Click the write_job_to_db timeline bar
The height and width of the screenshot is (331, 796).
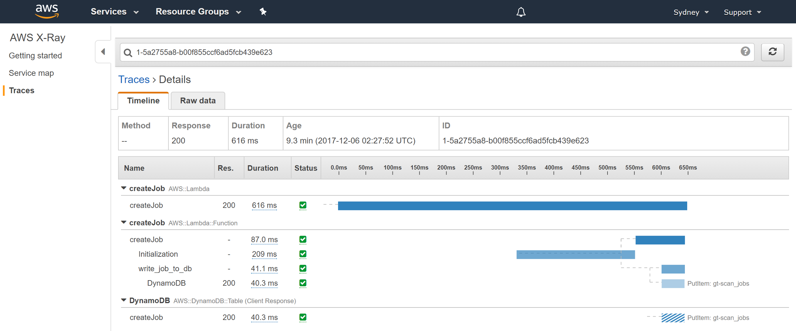673,269
